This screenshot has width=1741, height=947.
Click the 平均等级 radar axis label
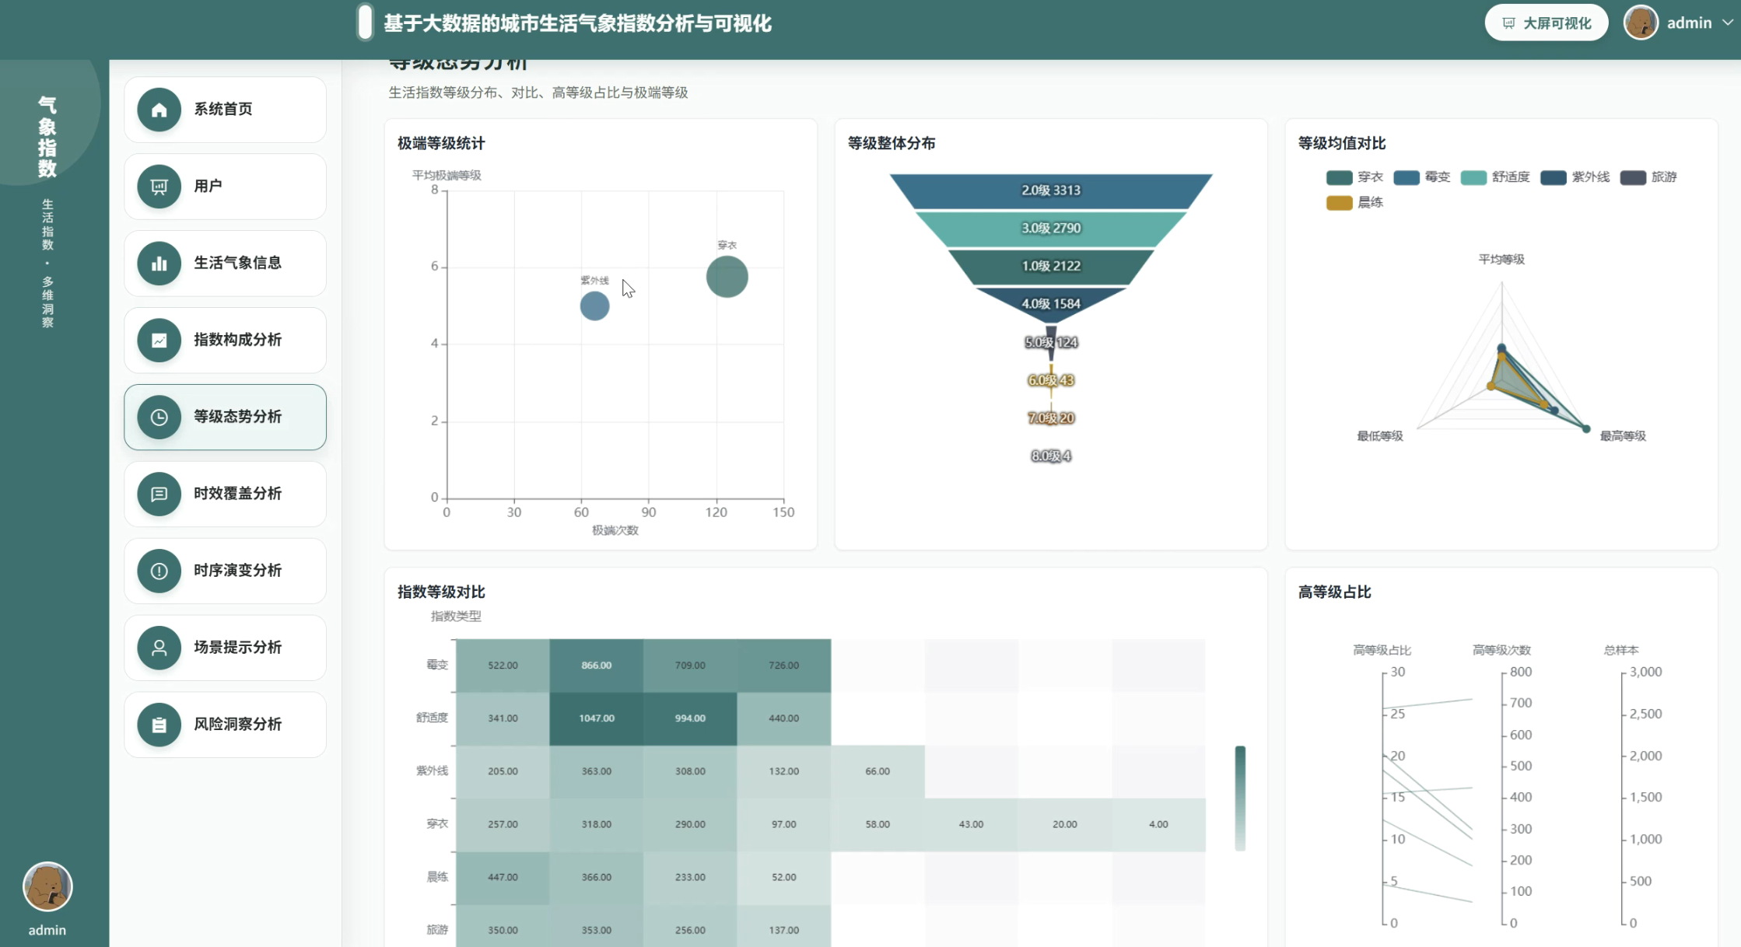click(x=1501, y=260)
